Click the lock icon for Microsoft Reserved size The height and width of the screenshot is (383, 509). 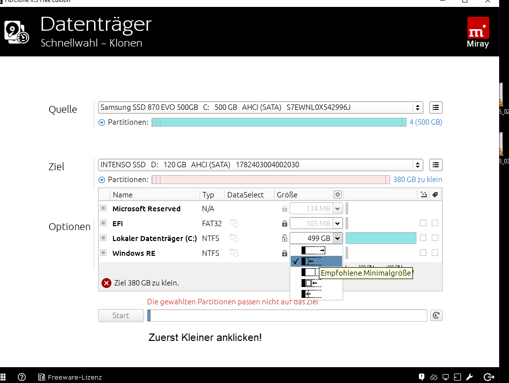pos(285,208)
